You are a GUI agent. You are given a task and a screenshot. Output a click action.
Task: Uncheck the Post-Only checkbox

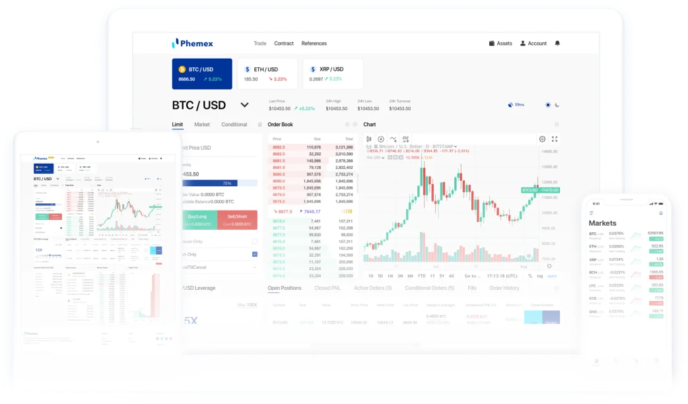(255, 254)
